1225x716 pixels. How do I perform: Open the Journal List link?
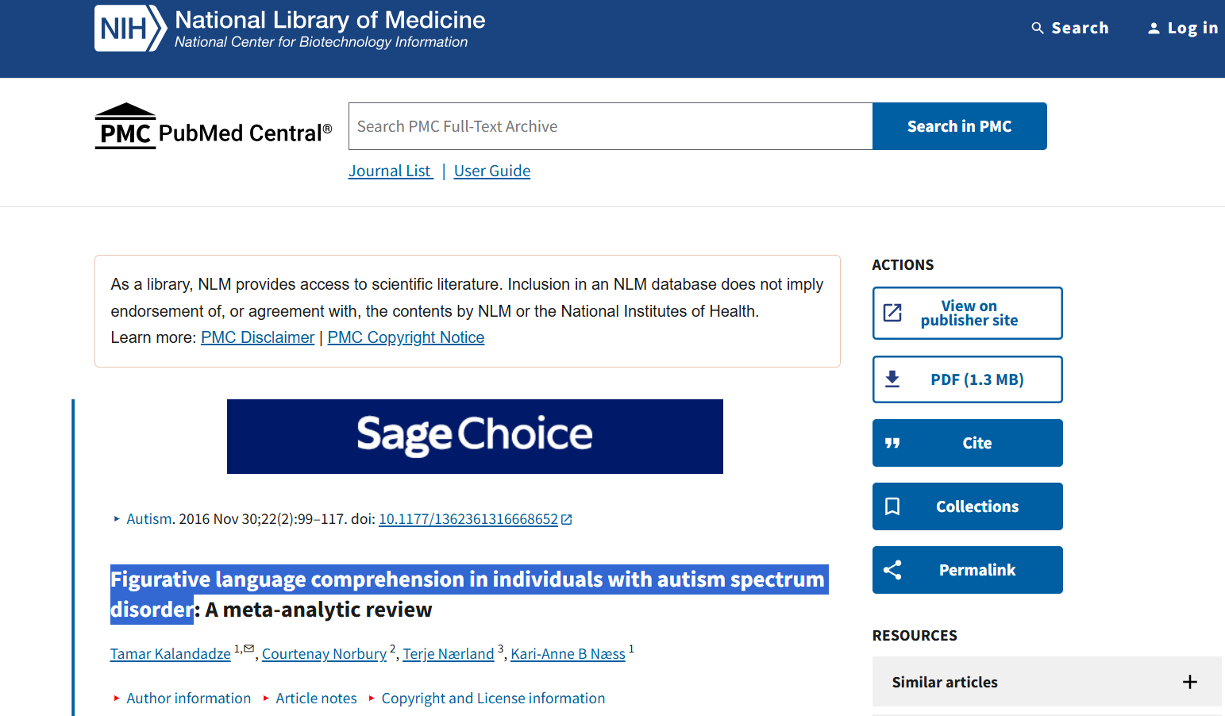click(390, 171)
